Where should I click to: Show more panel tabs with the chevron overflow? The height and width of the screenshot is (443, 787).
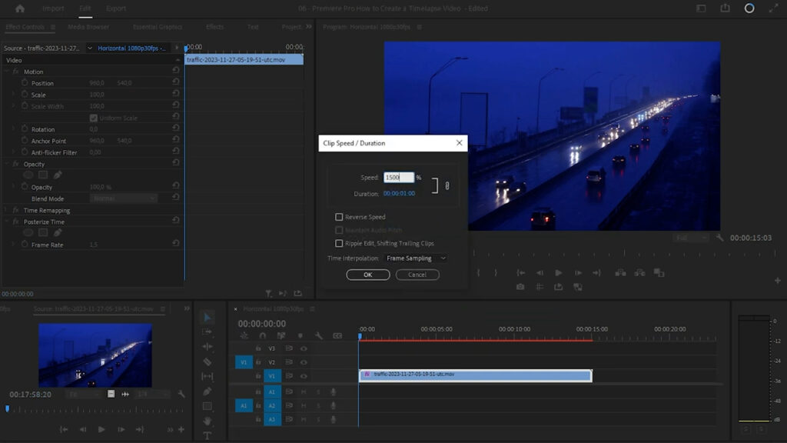pos(309,27)
